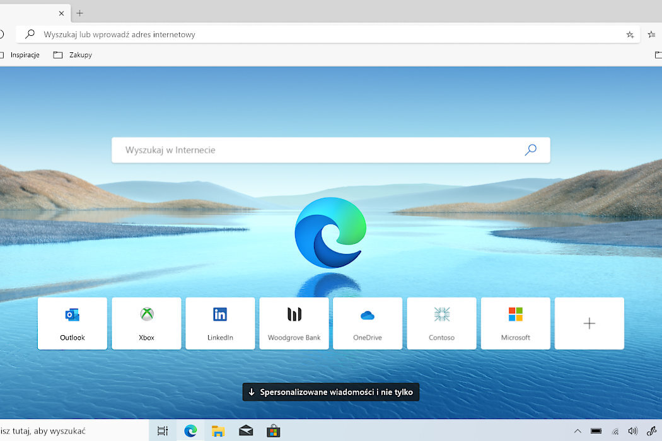Click the magnifier icon in web search box
This screenshot has height=441, width=662.
click(x=531, y=149)
